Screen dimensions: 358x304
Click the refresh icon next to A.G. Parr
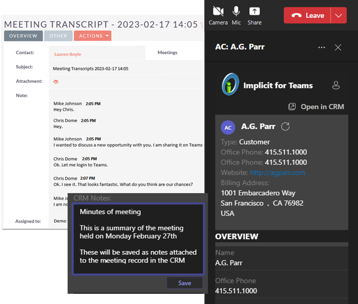[x=286, y=127]
